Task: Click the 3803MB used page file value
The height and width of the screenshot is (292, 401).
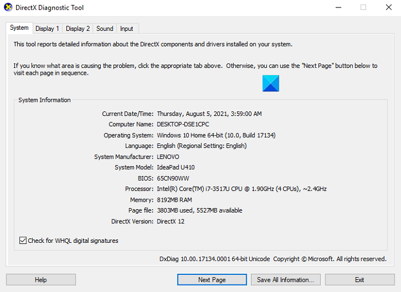Action: (199, 210)
